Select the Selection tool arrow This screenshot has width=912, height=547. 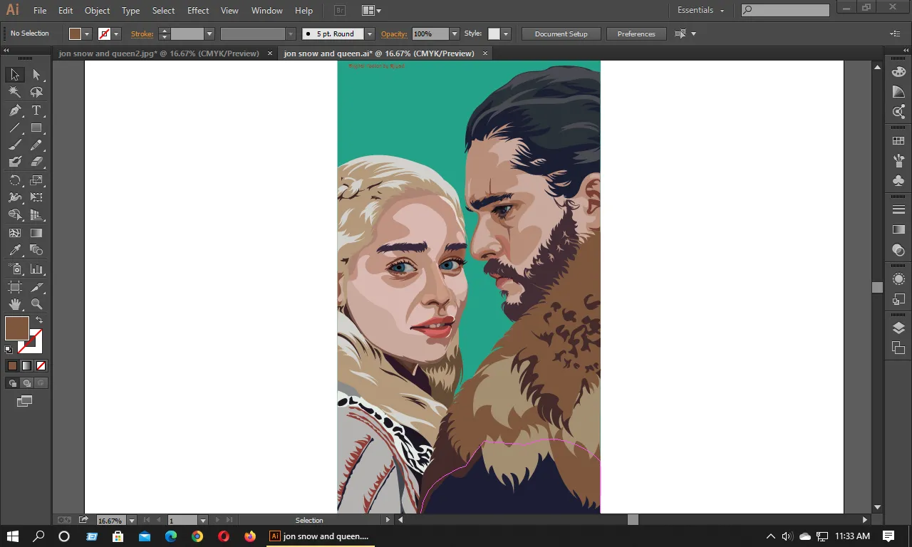[14, 75]
